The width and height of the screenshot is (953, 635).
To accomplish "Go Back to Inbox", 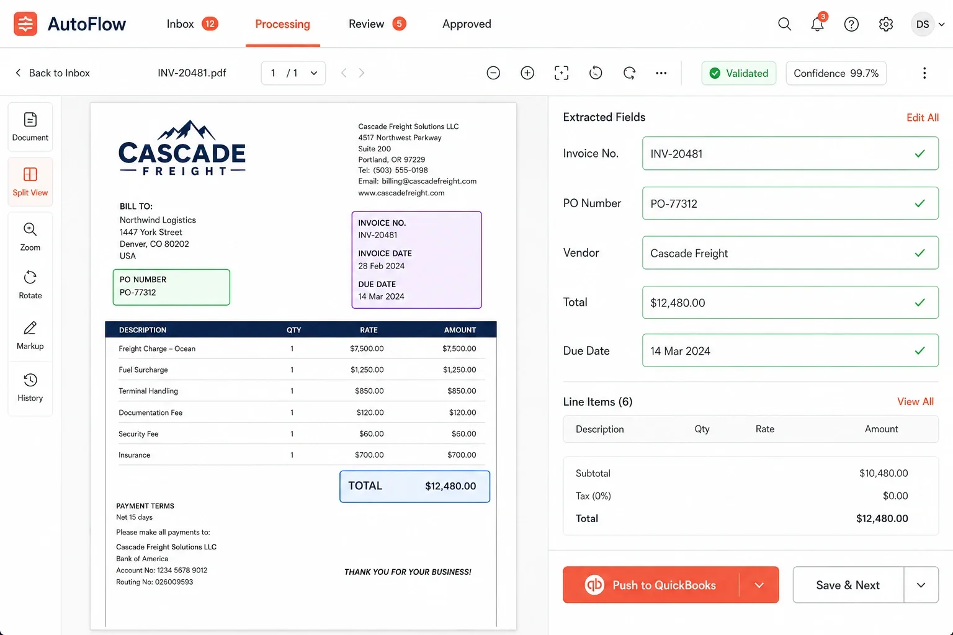I will click(52, 73).
